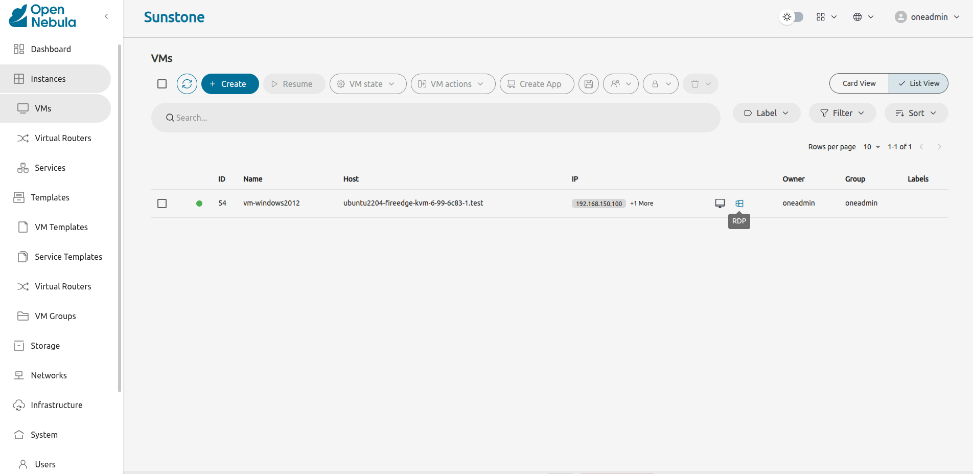Image resolution: width=973 pixels, height=474 pixels.
Task: Go to VM Templates in sidebar
Action: 61,227
